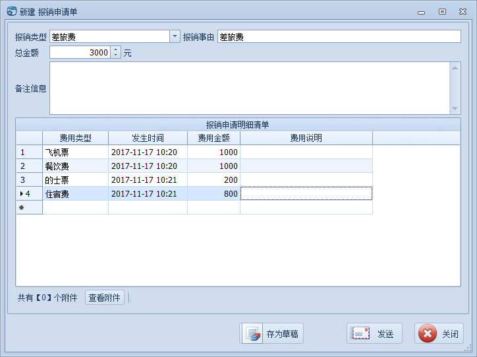Click the new-row asterisk row header
The height and width of the screenshot is (357, 477).
(x=29, y=207)
